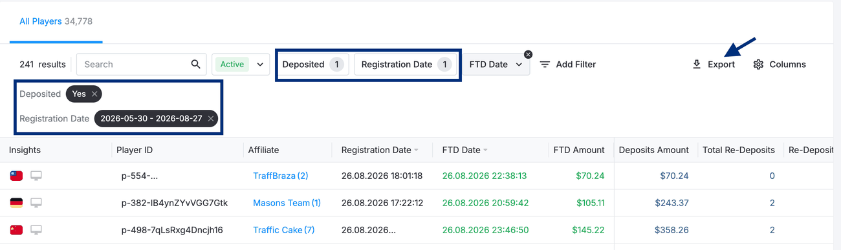841x250 pixels.
Task: Open the Active status dropdown
Action: pyautogui.click(x=241, y=65)
